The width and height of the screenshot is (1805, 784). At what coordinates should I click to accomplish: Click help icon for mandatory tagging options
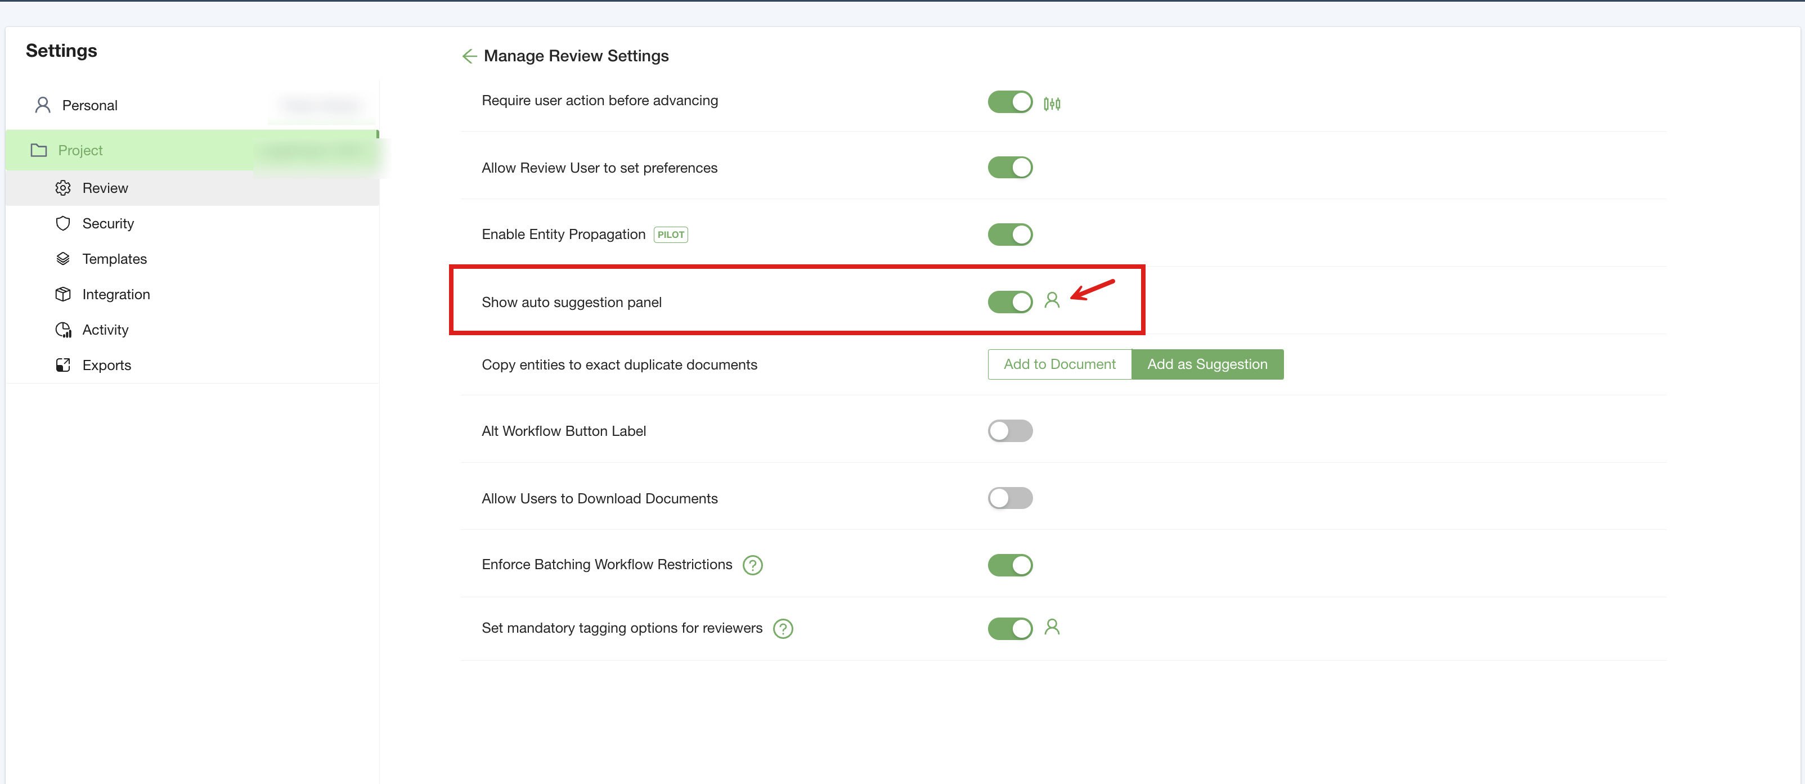783,628
